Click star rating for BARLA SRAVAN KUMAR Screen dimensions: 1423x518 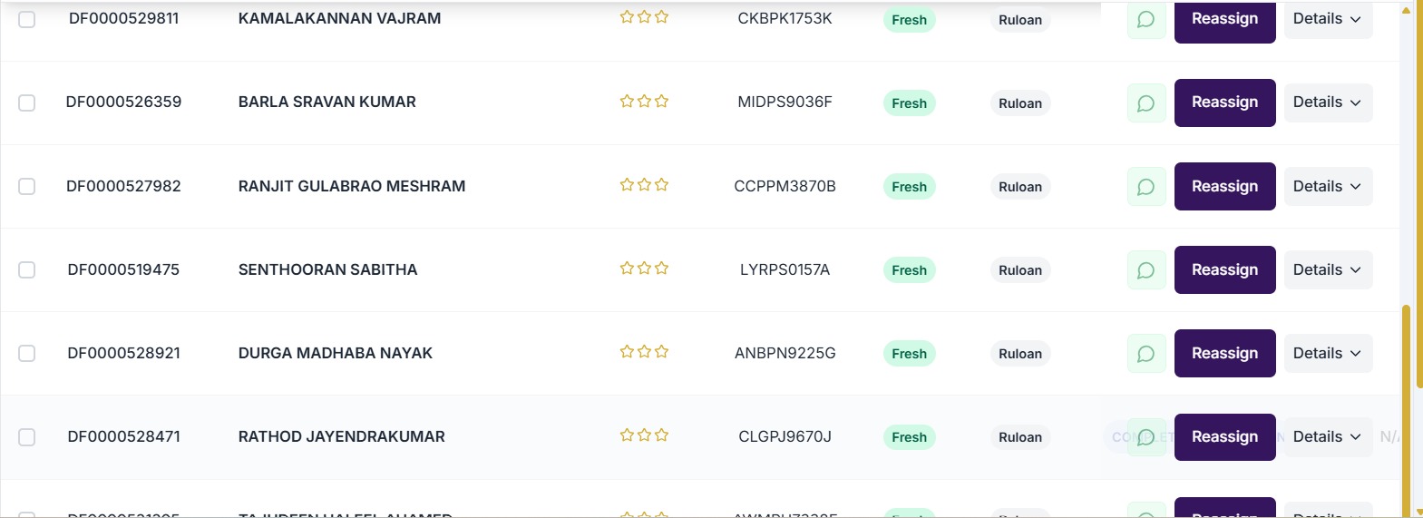point(644,102)
